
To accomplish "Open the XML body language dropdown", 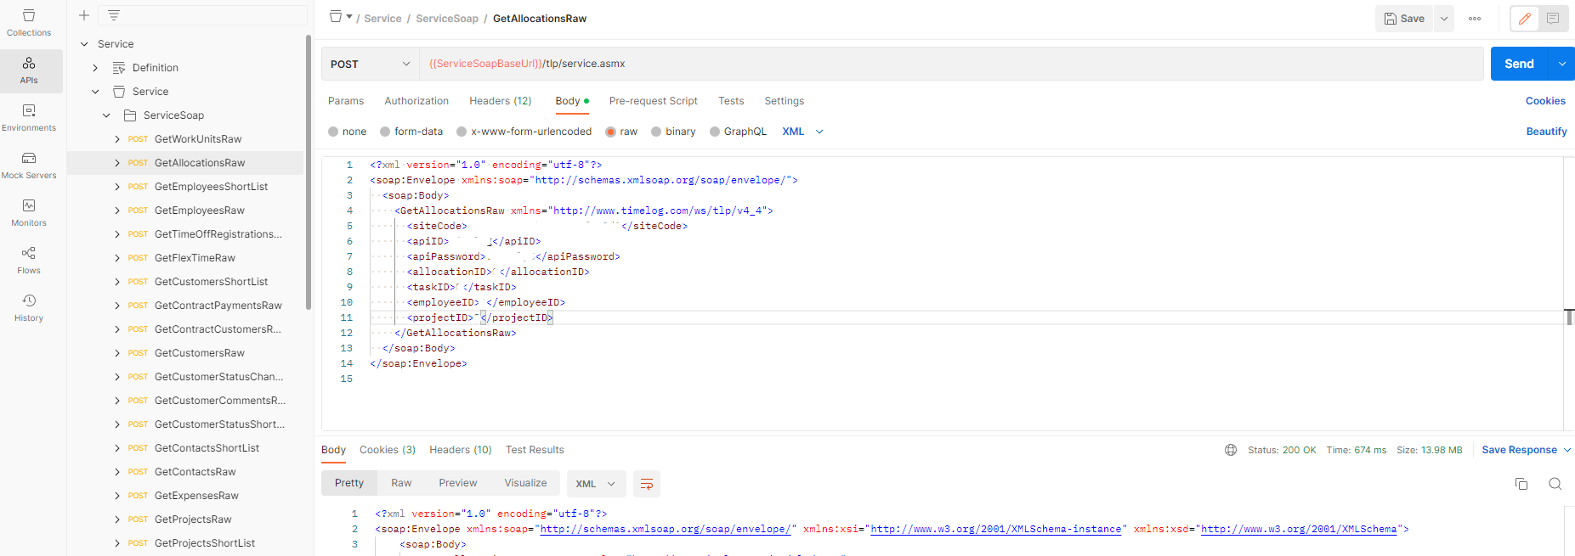I will [x=802, y=132].
